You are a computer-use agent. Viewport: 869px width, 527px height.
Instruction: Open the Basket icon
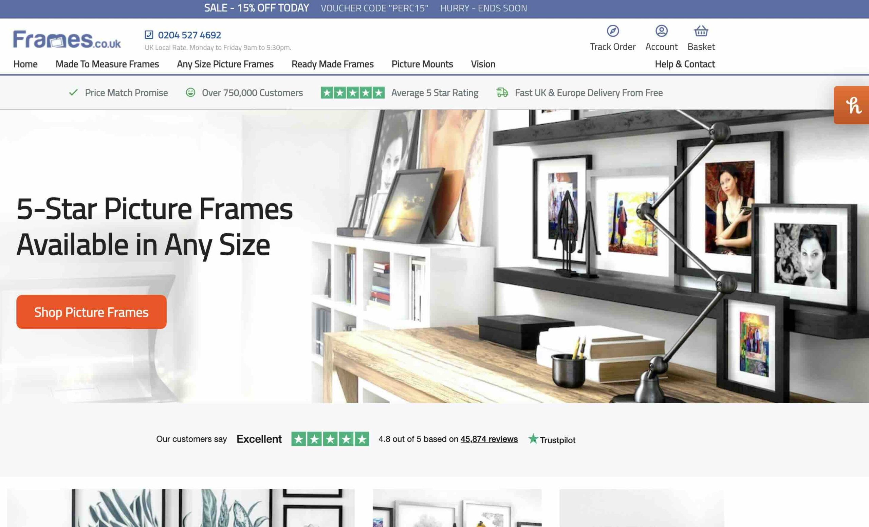click(x=701, y=31)
